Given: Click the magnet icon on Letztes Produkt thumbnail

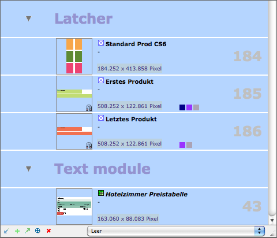Looking at the screenshot, I should pos(89,146).
